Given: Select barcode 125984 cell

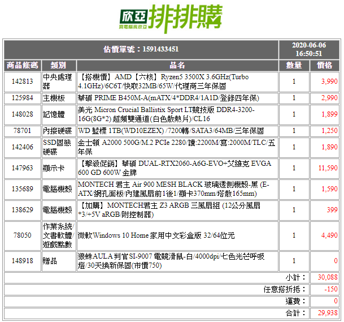Looking at the screenshot, I should pyautogui.click(x=23, y=98).
